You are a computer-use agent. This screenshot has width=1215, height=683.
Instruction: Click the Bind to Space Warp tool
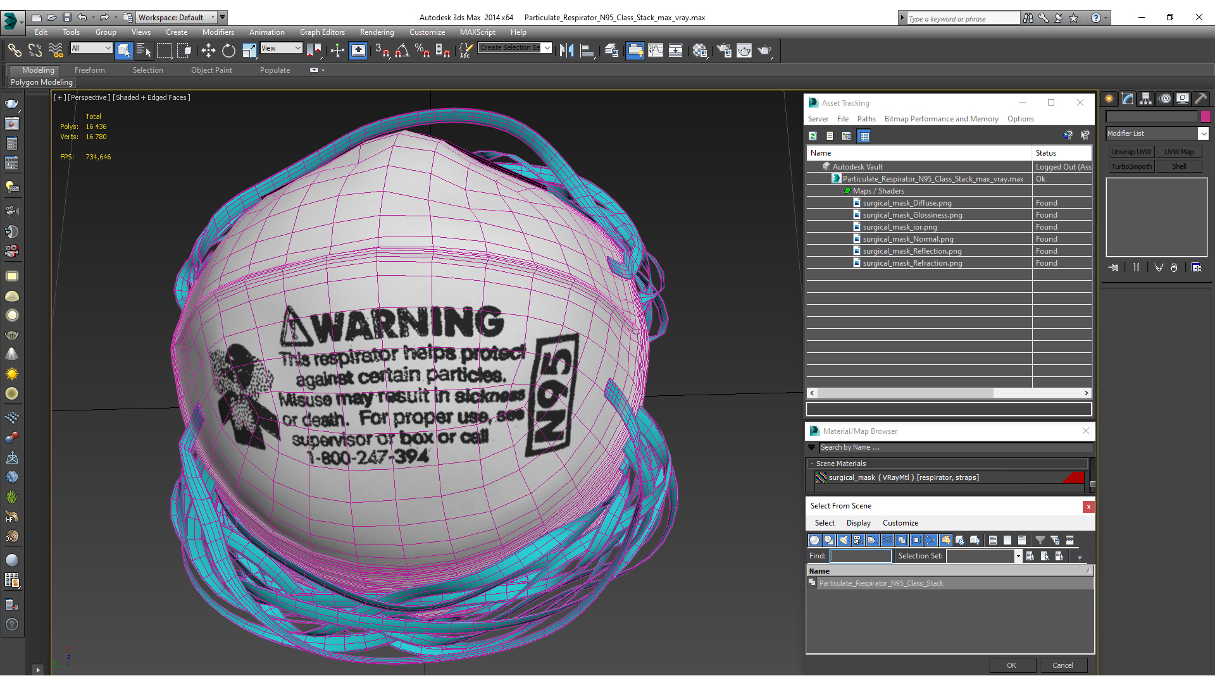click(x=56, y=51)
